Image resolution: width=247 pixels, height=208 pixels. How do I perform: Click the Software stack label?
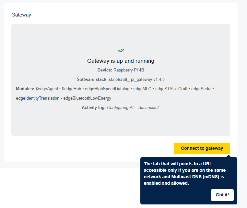pyautogui.click(x=92, y=79)
